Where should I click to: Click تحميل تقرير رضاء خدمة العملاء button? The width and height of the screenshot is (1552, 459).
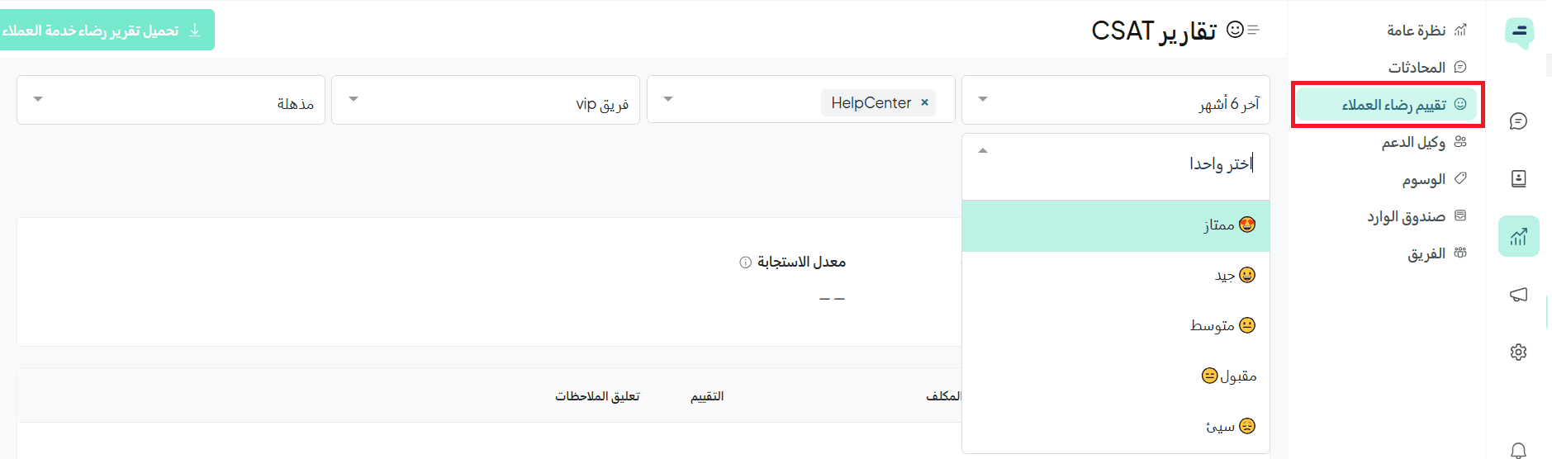click(x=102, y=30)
